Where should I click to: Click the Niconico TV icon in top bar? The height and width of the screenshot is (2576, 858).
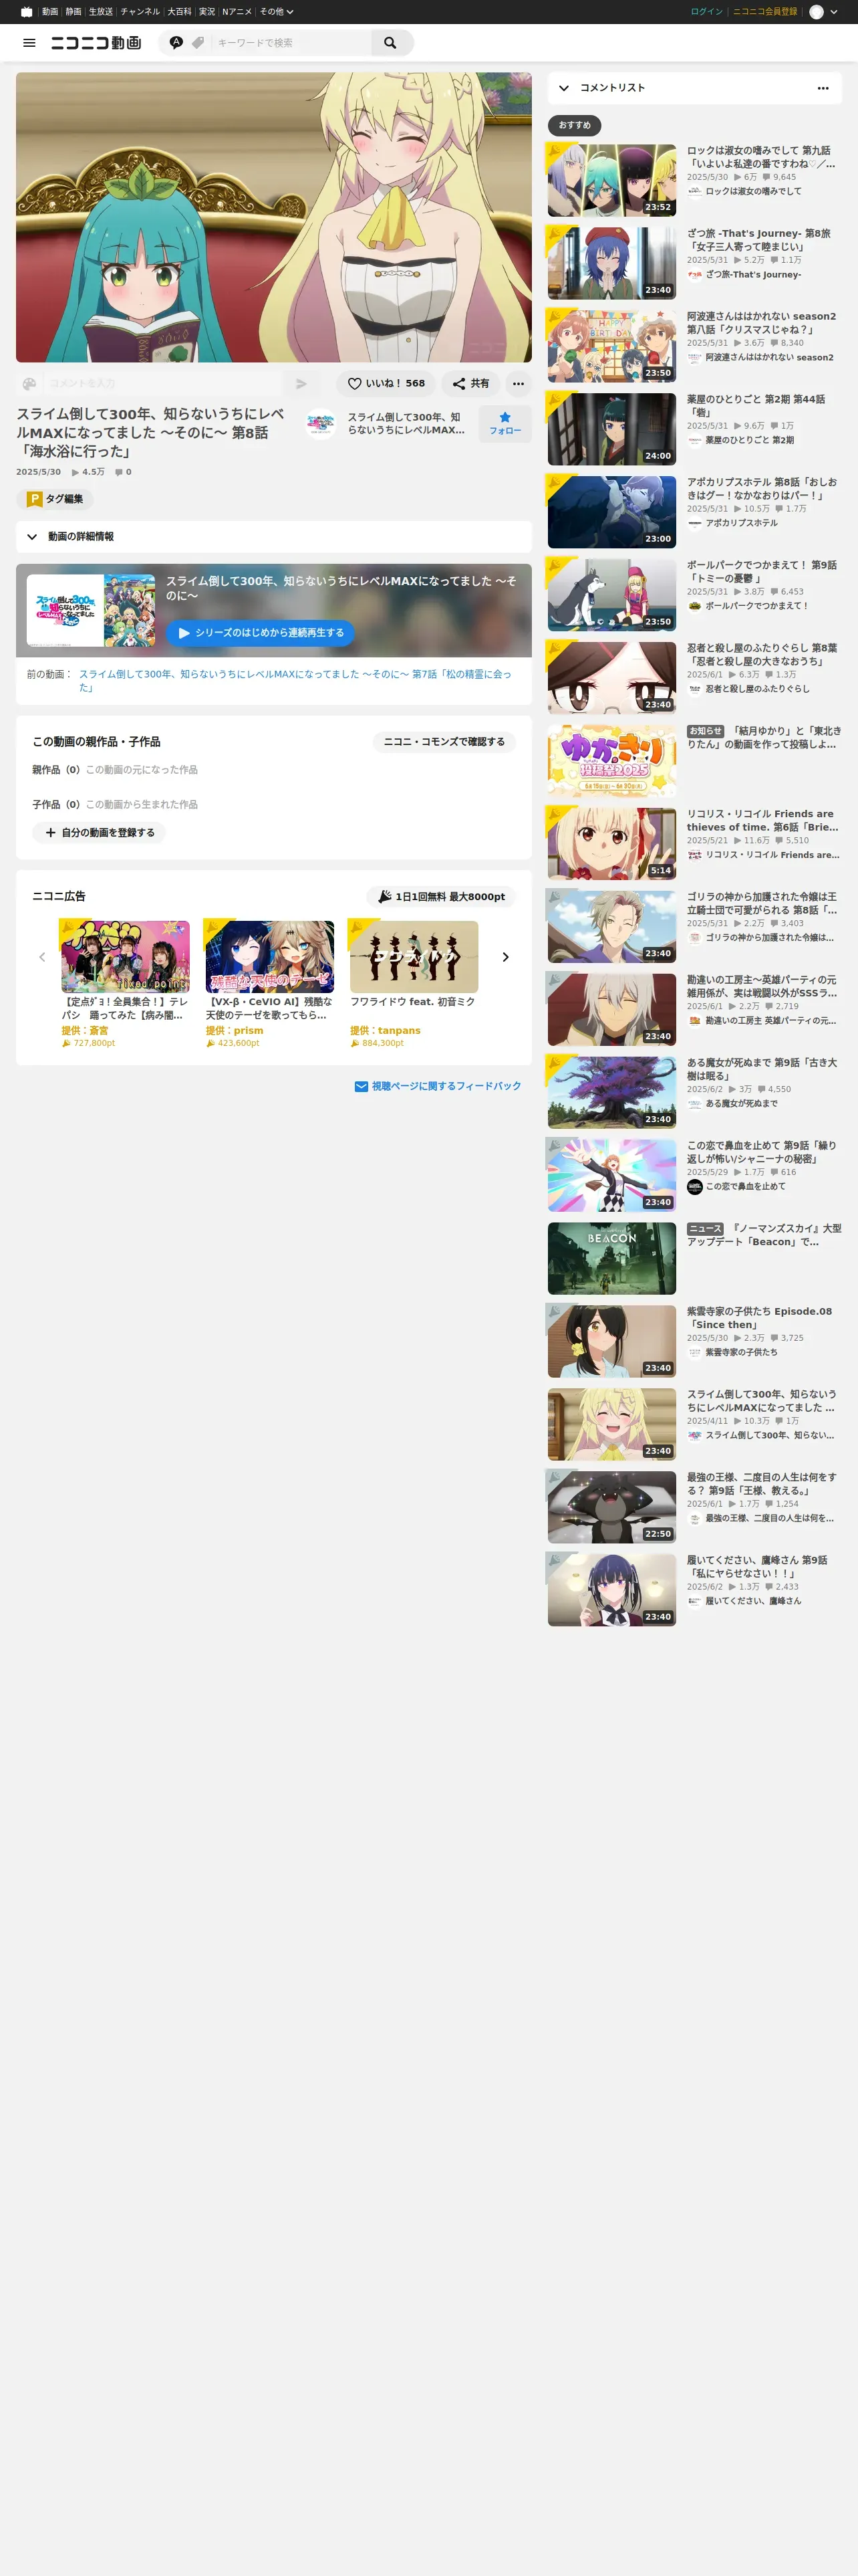[27, 12]
